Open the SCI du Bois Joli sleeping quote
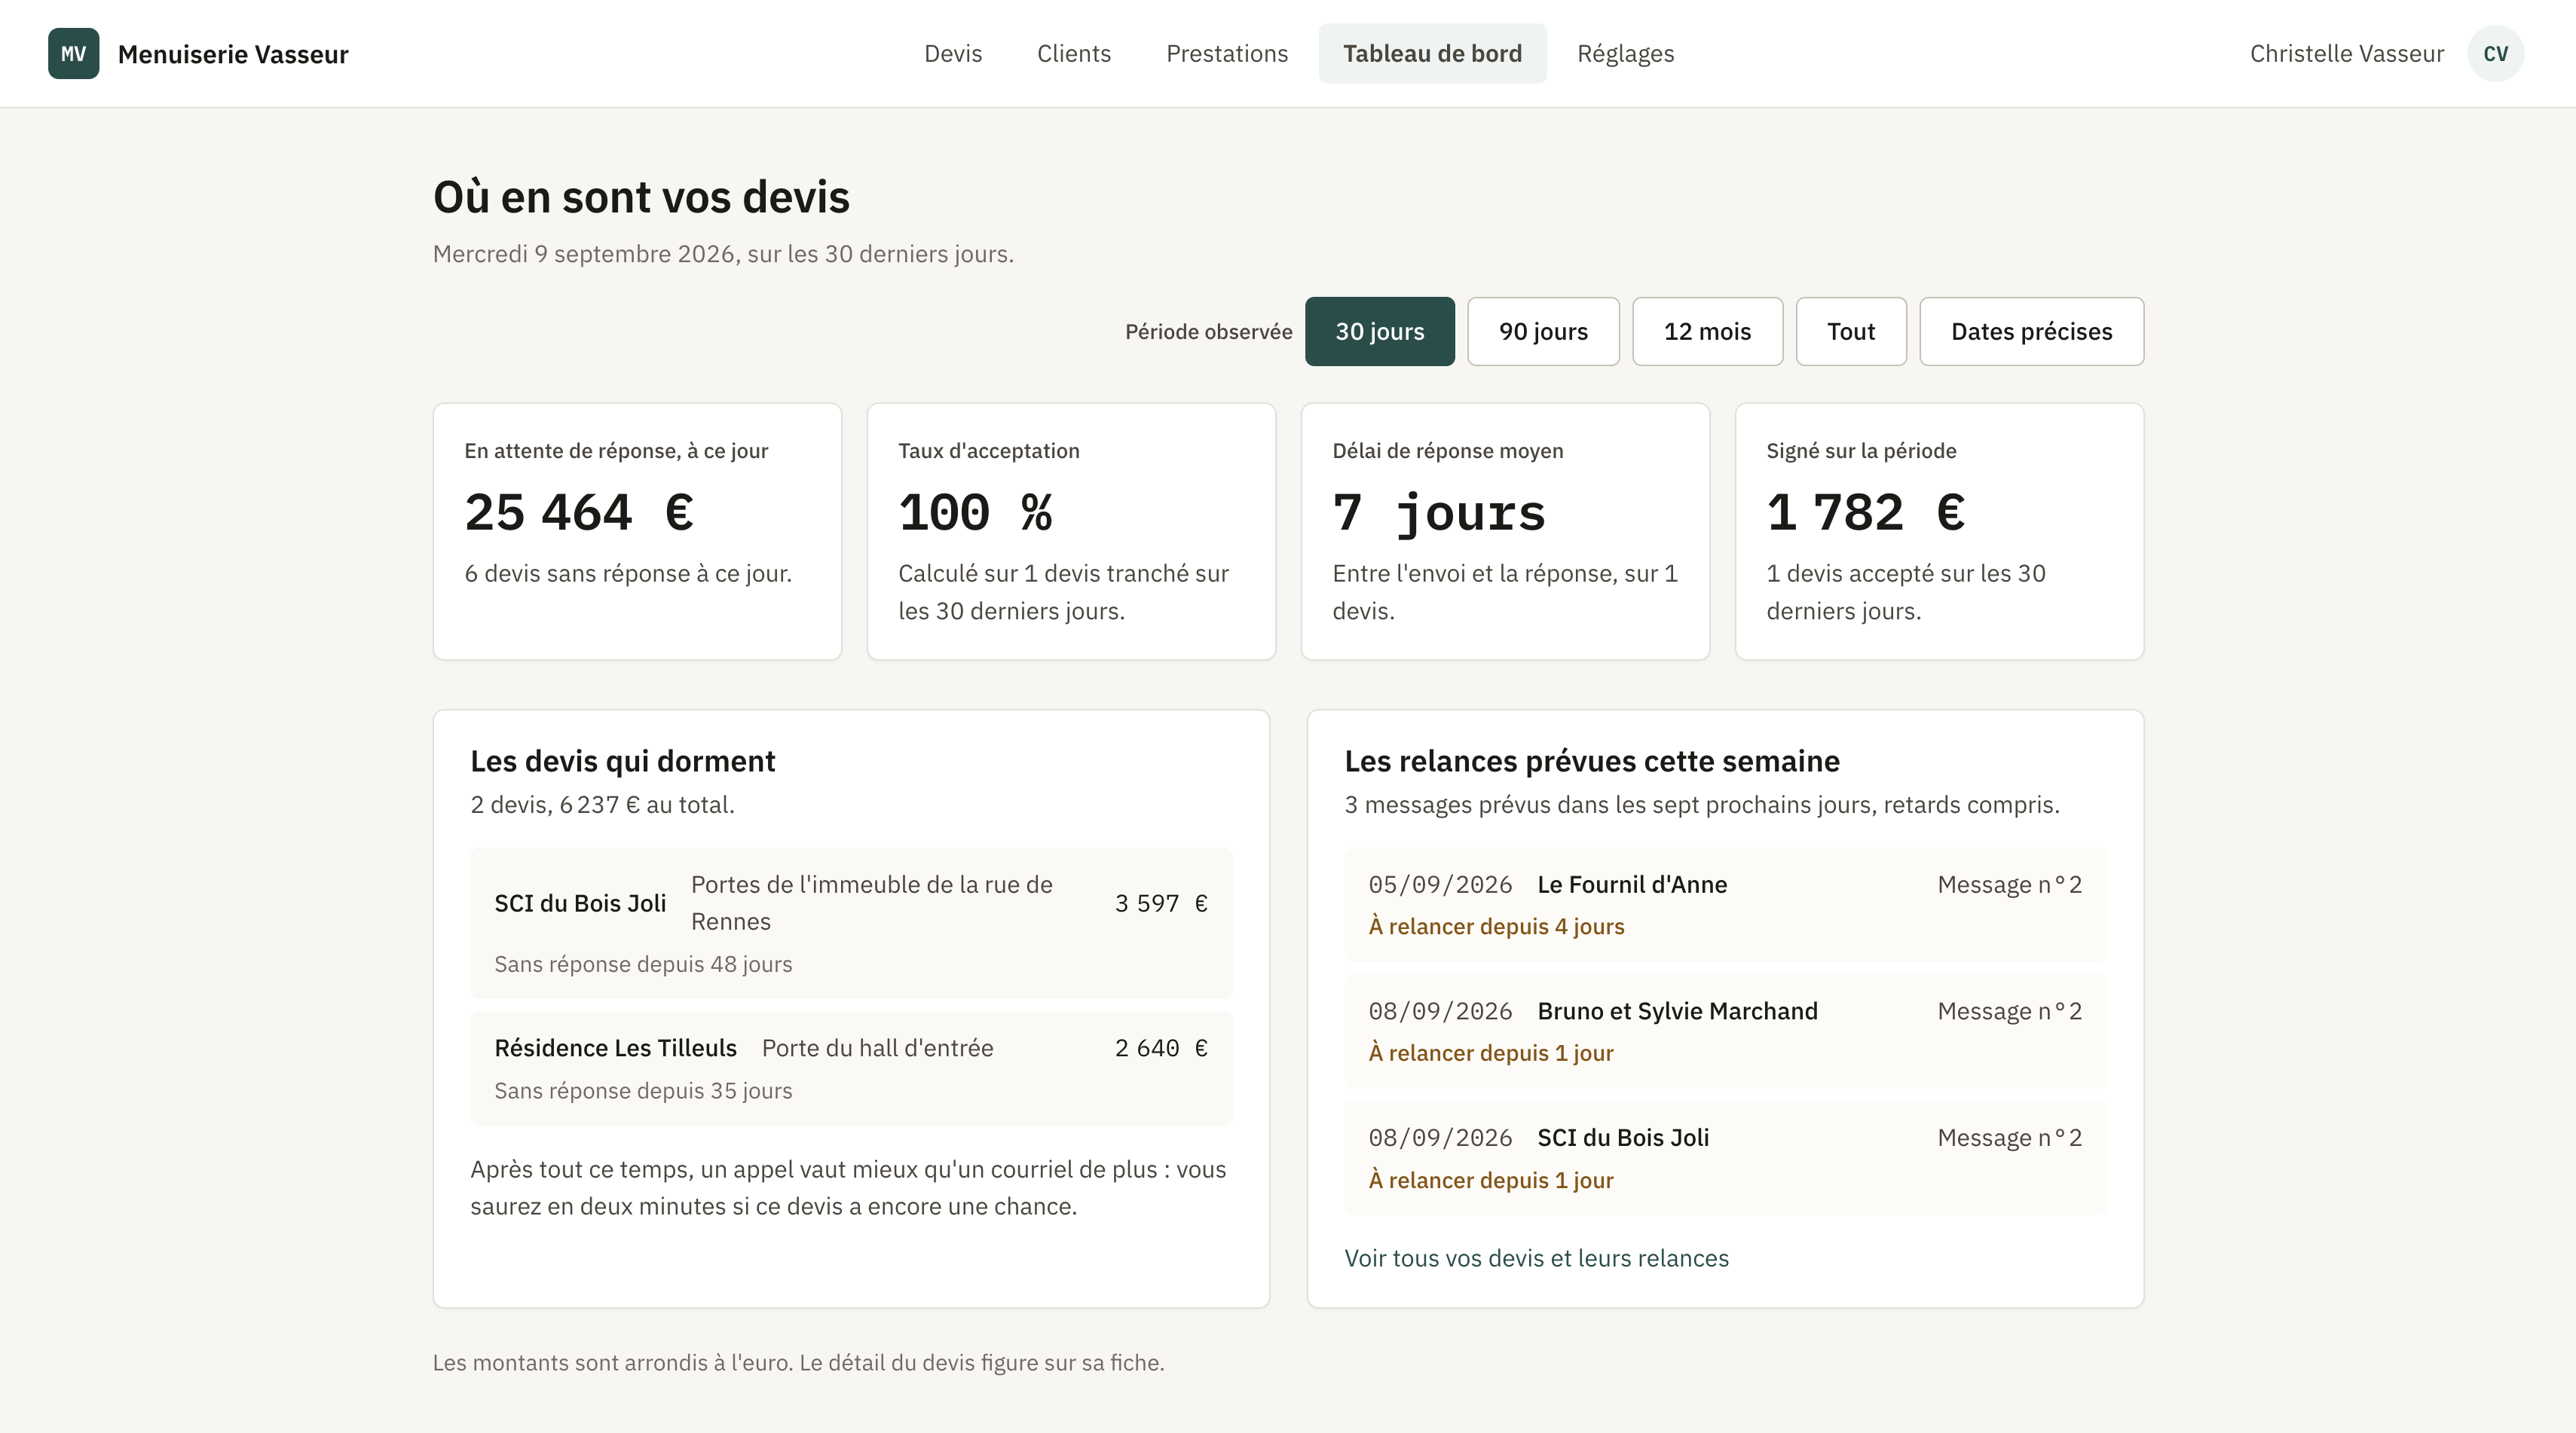2576x1433 pixels. point(851,923)
